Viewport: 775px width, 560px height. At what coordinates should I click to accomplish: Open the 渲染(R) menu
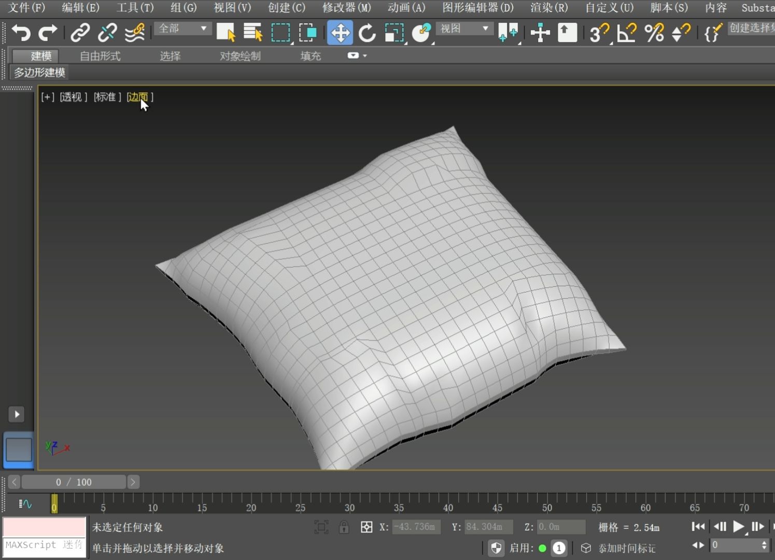point(548,8)
